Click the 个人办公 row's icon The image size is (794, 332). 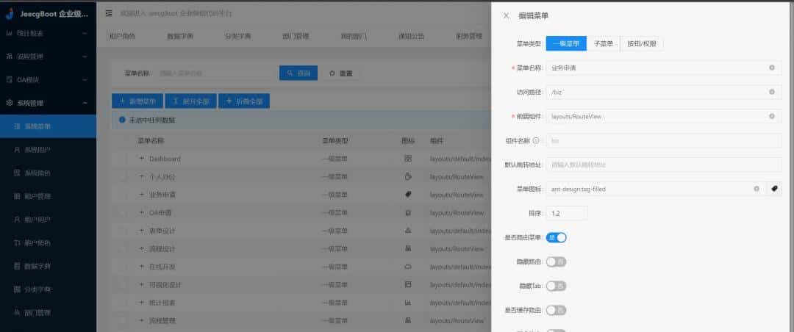click(408, 177)
